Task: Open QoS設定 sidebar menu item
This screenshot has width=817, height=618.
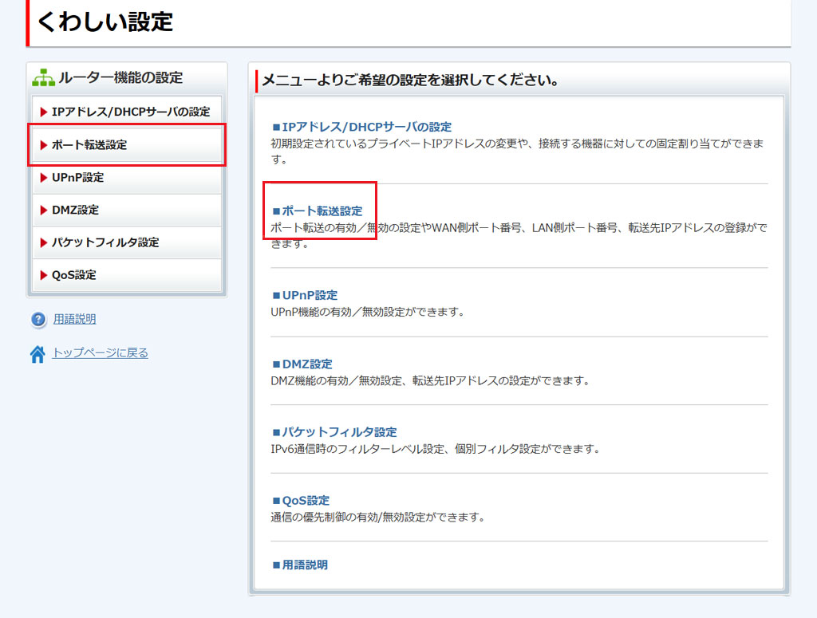Action: click(73, 275)
